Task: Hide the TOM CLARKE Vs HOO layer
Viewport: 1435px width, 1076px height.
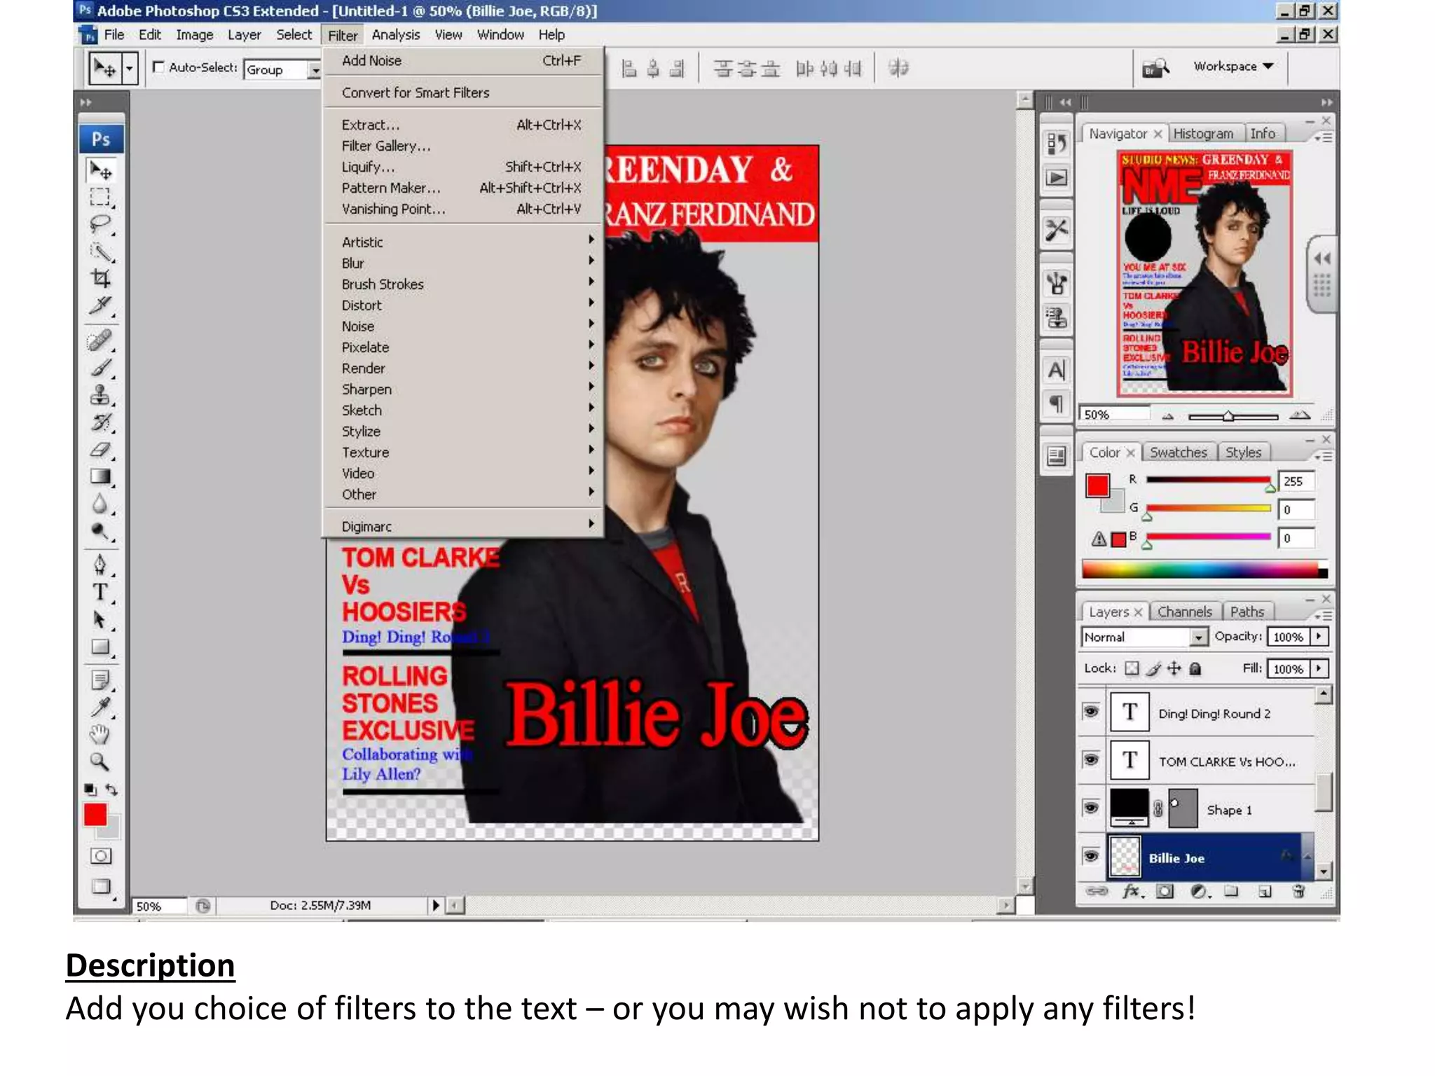Action: coord(1091,759)
